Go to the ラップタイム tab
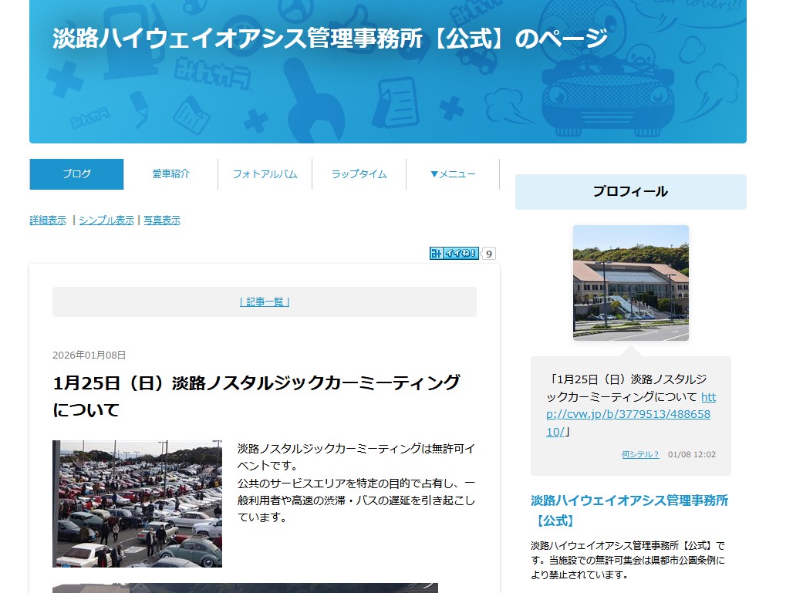The height and width of the screenshot is (593, 803). (359, 174)
